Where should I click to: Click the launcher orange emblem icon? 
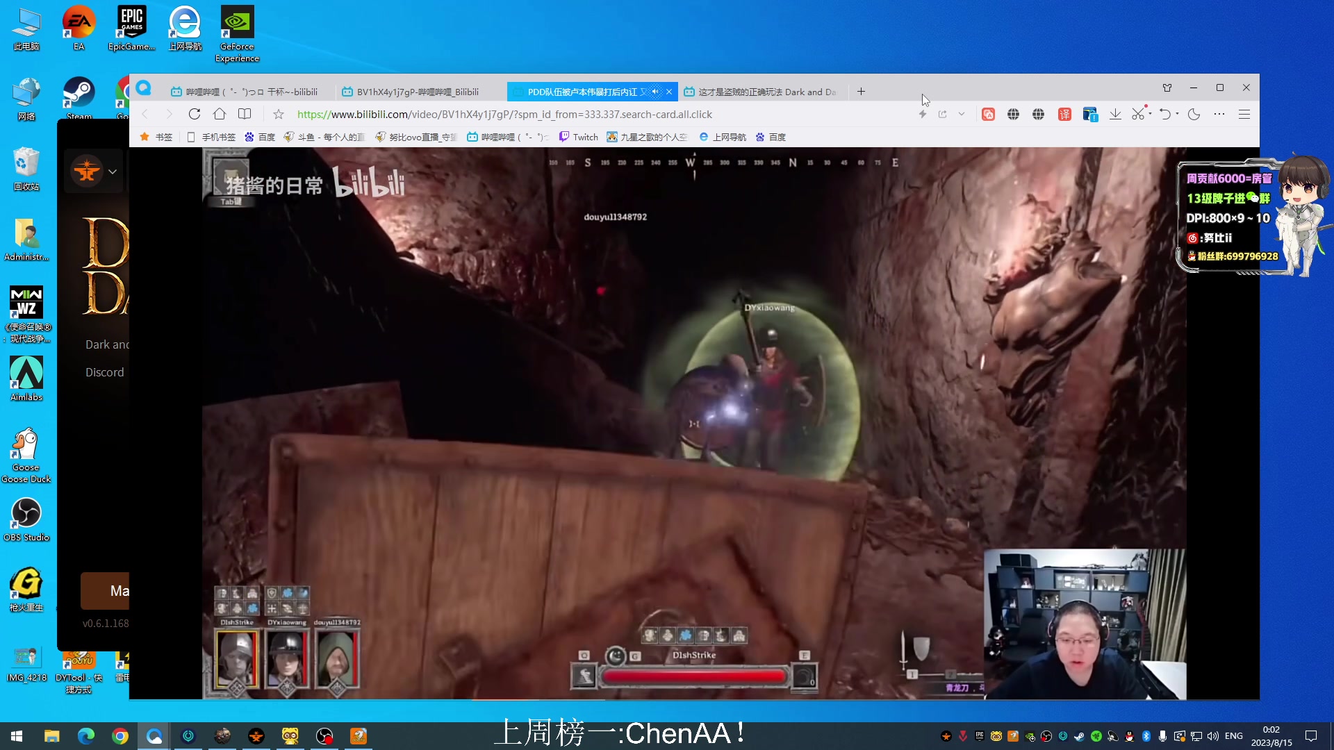click(87, 171)
